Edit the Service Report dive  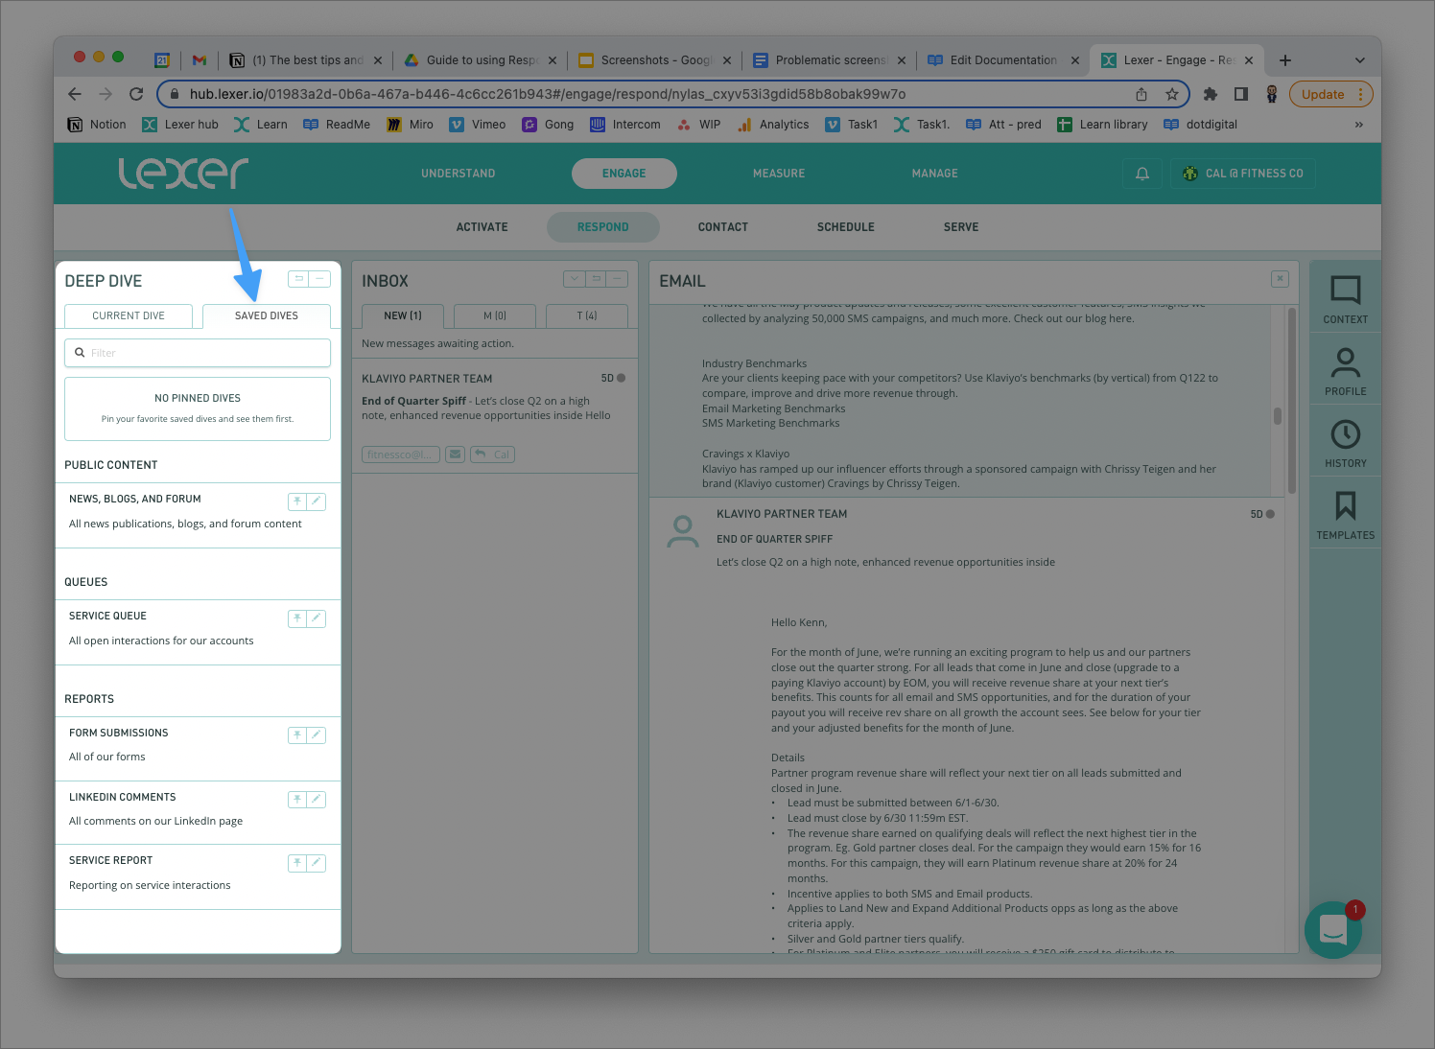tap(317, 863)
